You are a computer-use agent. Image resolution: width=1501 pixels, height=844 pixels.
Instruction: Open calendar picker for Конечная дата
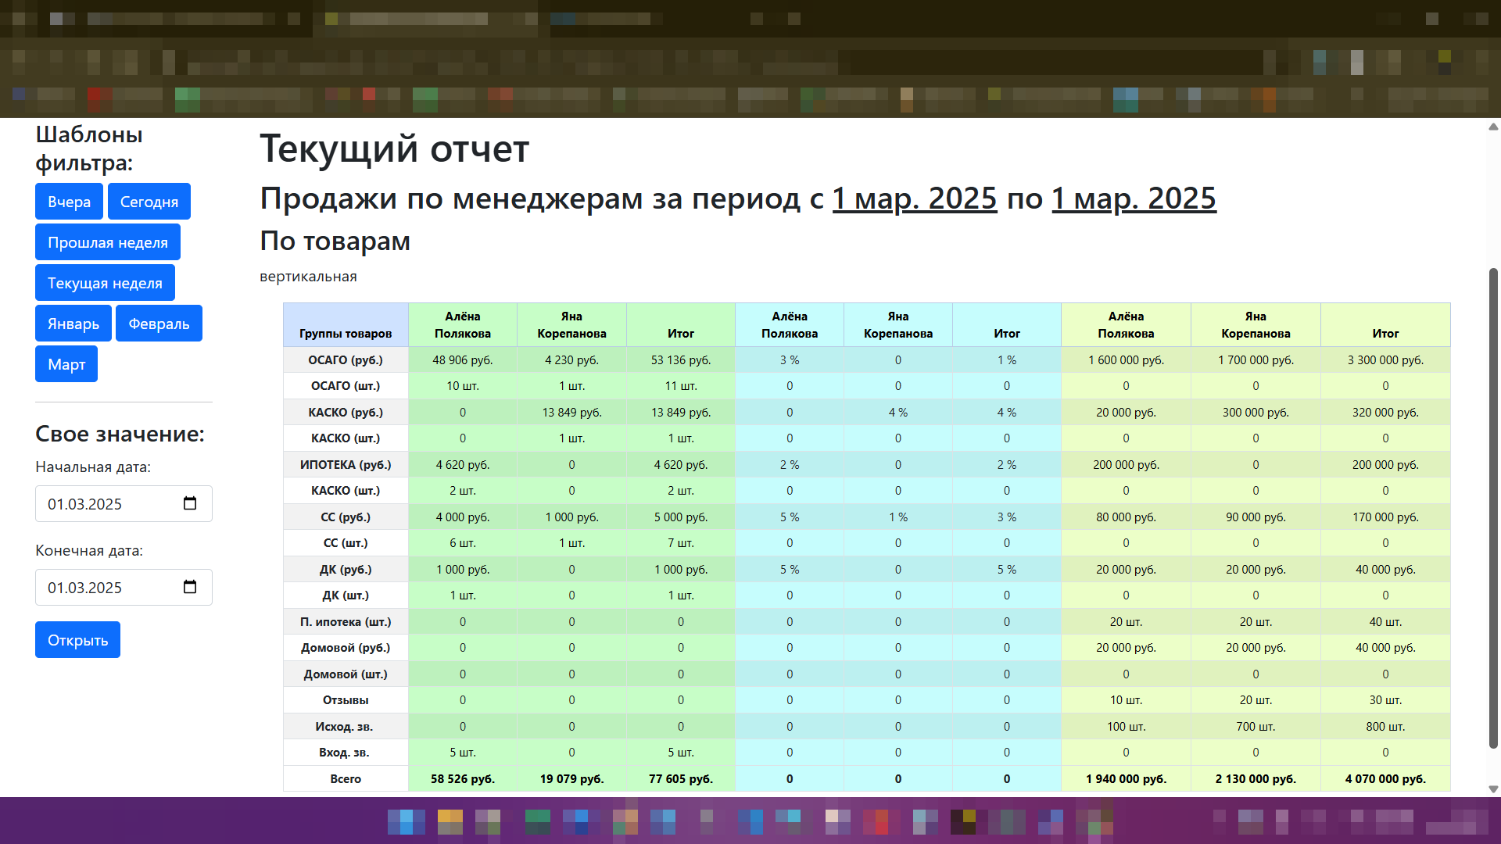tap(190, 587)
